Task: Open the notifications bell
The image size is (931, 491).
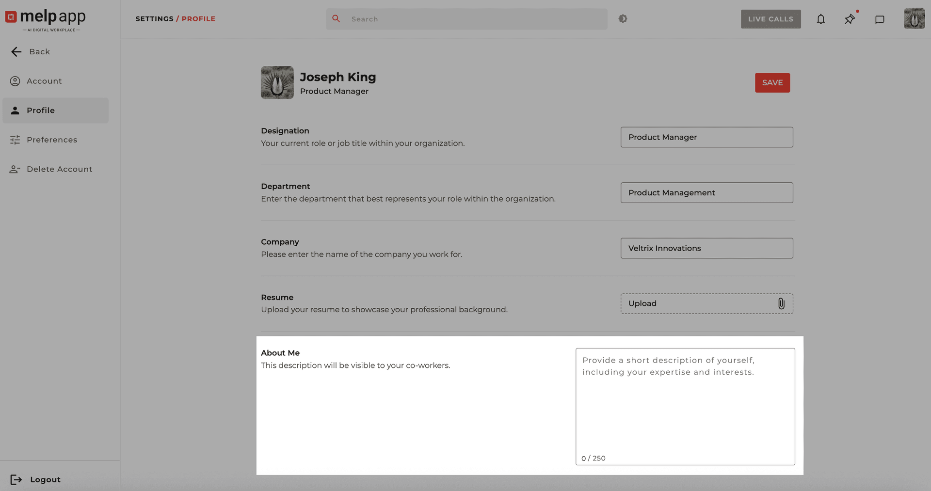Action: click(820, 19)
